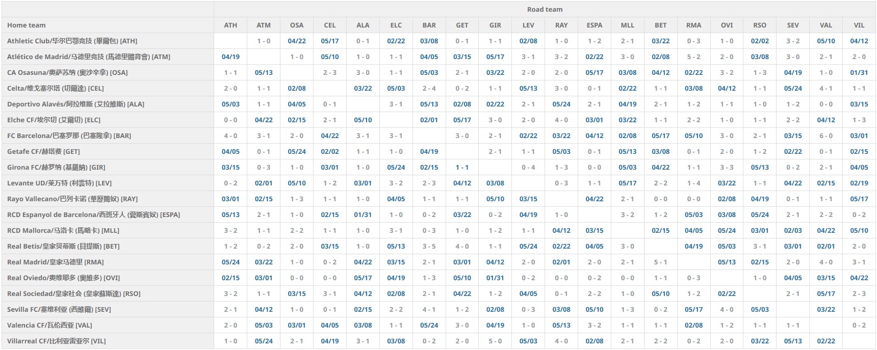Click the 05/24 date in Deportivo Alavés row

pyautogui.click(x=561, y=104)
